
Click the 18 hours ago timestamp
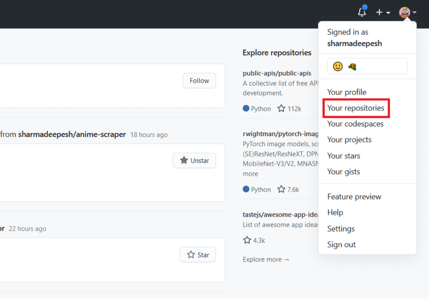tap(149, 135)
